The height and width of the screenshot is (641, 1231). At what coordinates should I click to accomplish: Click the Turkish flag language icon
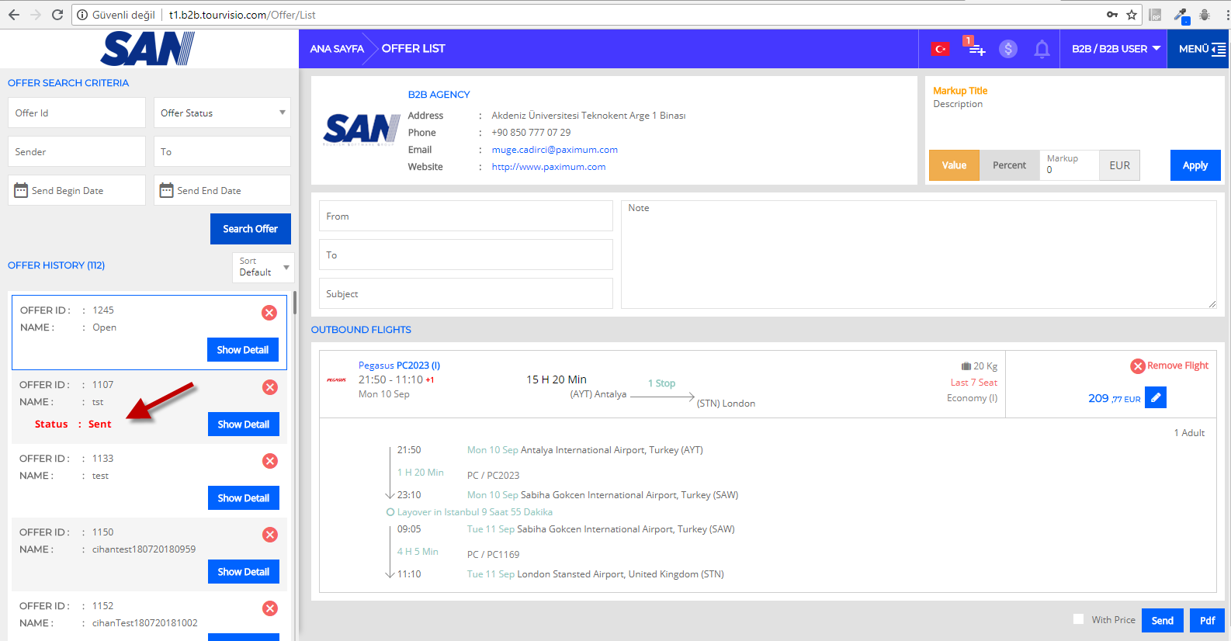click(940, 49)
